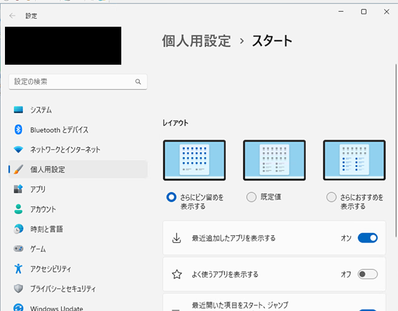Click the ネットワークとインターネット Wi-Fi icon
This screenshot has height=311, width=398.
(x=19, y=149)
